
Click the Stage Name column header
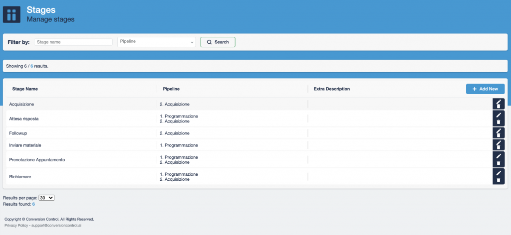[25, 89]
